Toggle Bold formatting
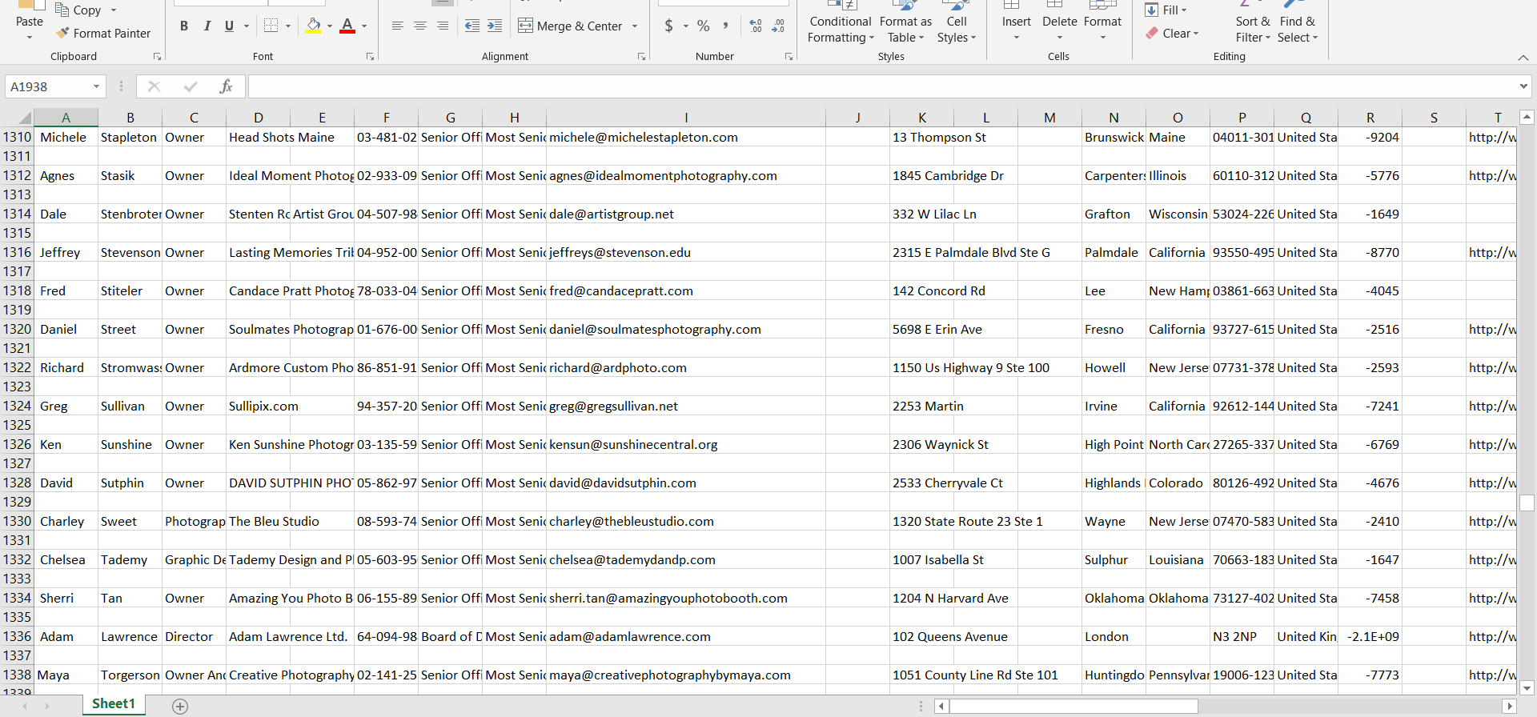Image resolution: width=1537 pixels, height=717 pixels. 184,26
